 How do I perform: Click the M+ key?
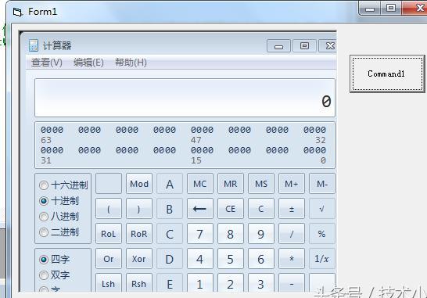coord(292,184)
